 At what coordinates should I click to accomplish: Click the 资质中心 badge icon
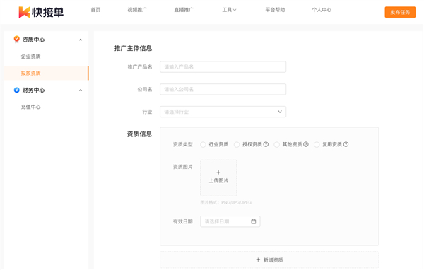click(x=16, y=40)
